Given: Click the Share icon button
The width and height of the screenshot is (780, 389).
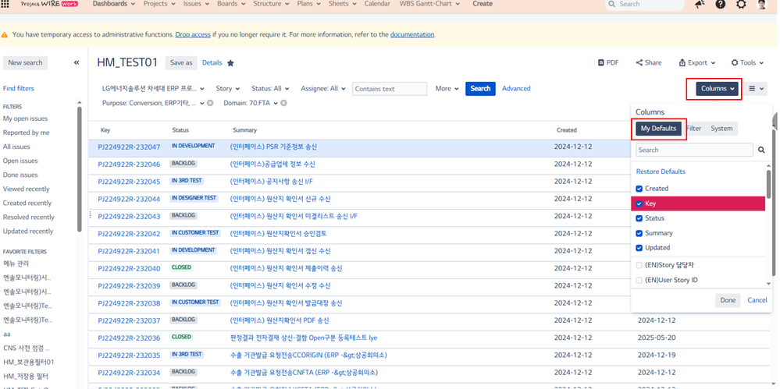Looking at the screenshot, I should pos(649,62).
